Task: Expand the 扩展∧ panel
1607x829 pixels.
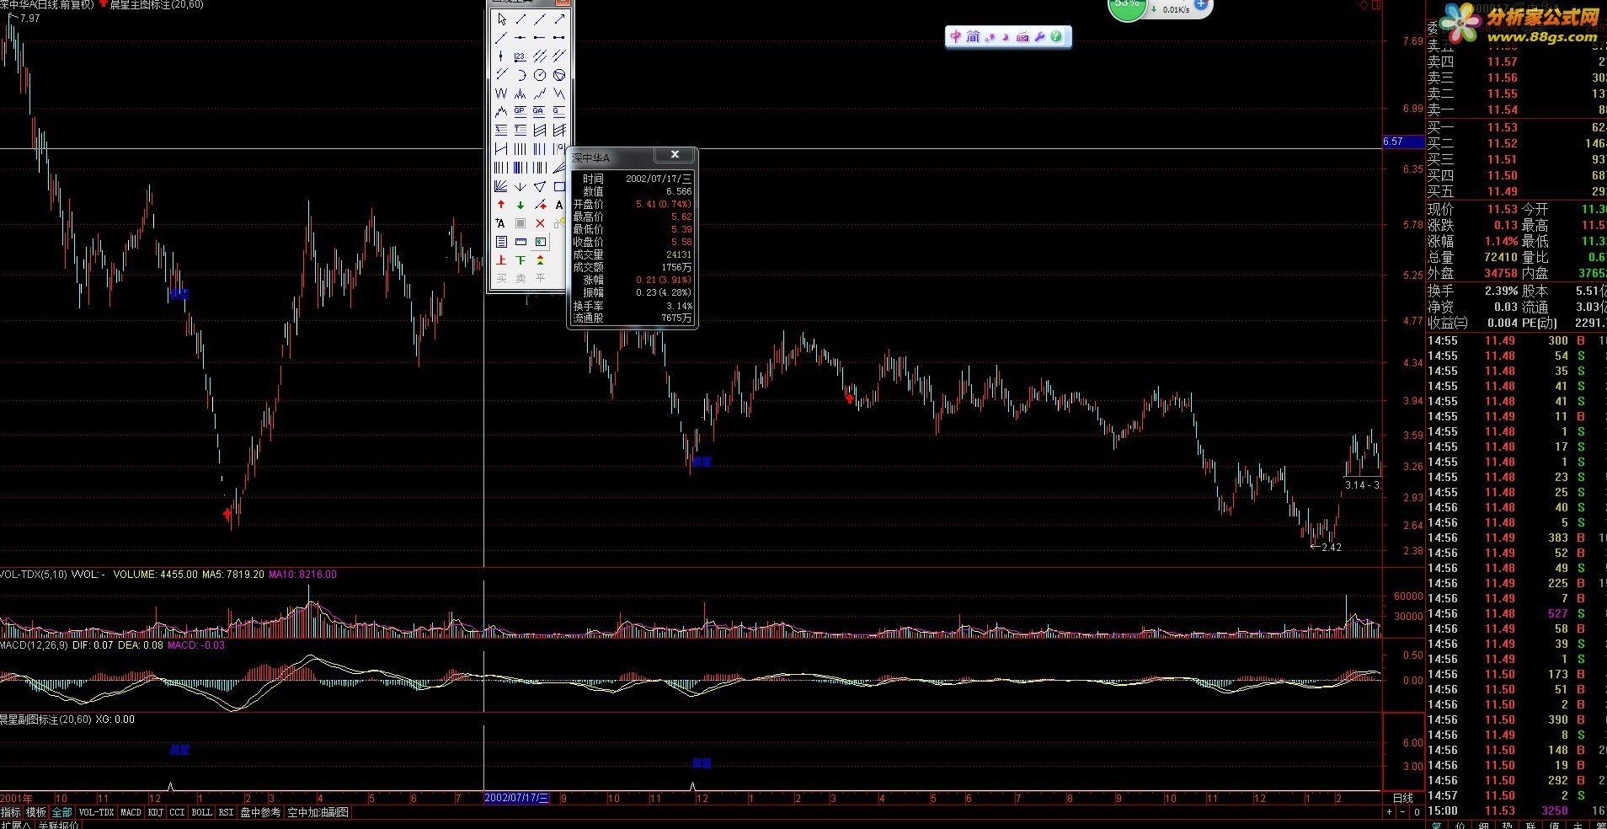Action: (x=16, y=825)
